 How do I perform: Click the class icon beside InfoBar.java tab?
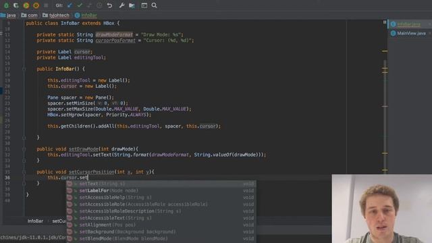tap(393, 24)
